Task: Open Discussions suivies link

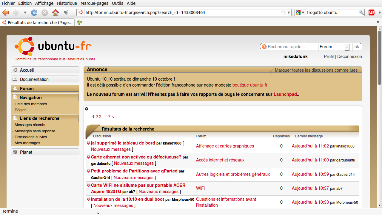Action: click(x=31, y=137)
